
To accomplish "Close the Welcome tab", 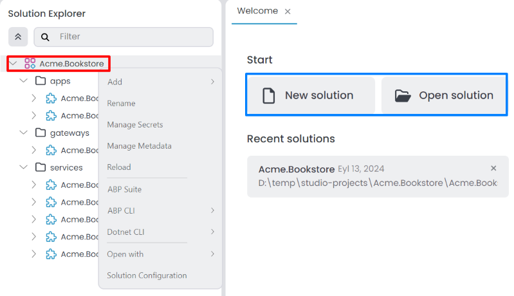I will pos(288,12).
